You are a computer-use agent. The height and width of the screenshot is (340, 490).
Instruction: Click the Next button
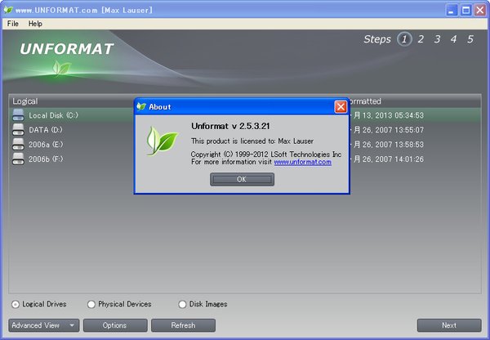(449, 325)
